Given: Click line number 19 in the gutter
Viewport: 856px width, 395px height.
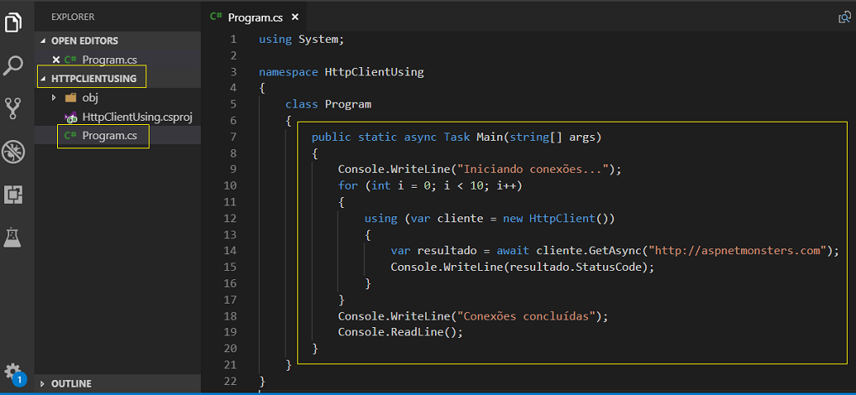Looking at the screenshot, I should click(x=230, y=332).
